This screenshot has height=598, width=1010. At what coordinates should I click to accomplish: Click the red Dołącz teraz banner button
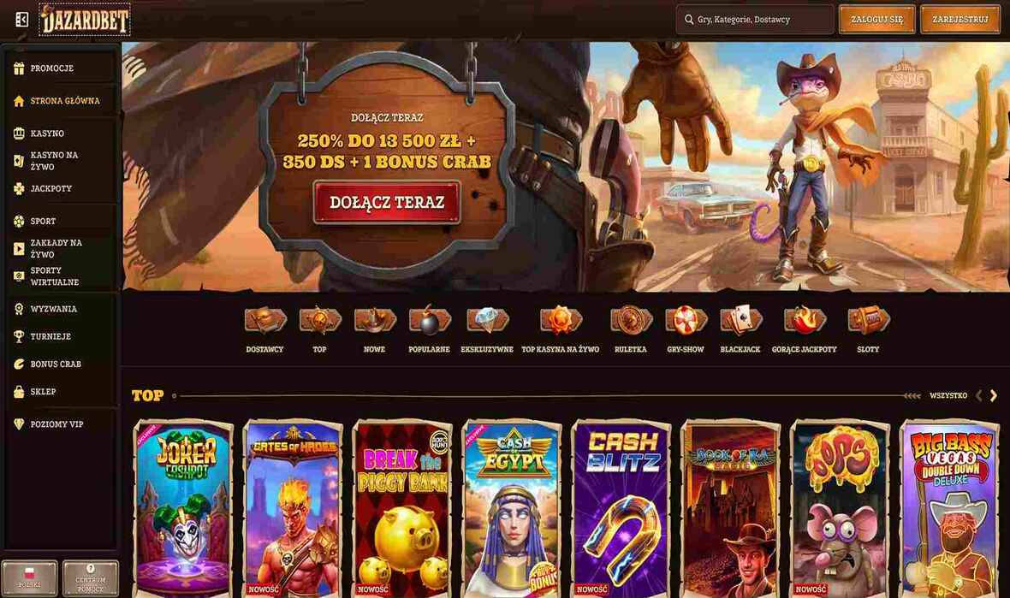click(387, 202)
